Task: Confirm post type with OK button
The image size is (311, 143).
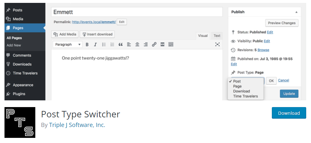Action: tap(271, 81)
